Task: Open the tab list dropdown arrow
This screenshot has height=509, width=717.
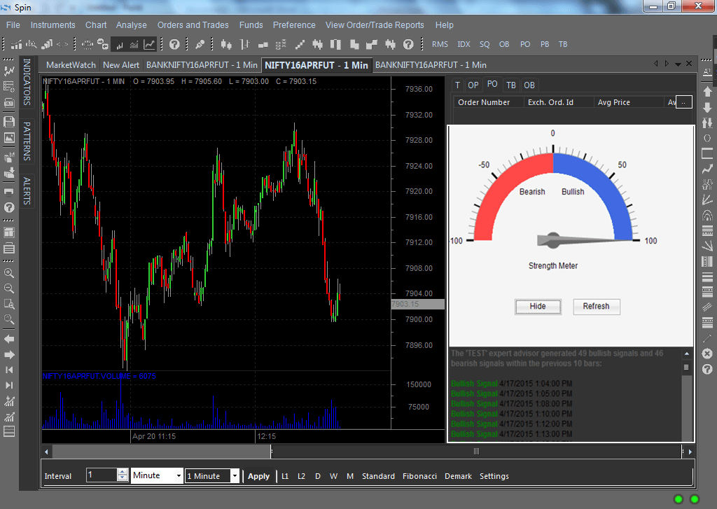Action: point(678,64)
